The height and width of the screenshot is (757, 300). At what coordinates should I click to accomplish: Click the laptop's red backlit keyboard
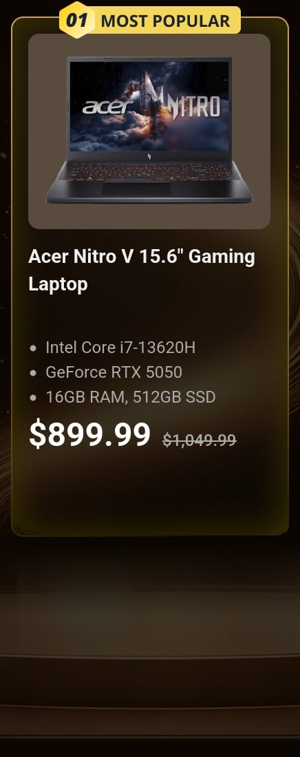(x=149, y=171)
